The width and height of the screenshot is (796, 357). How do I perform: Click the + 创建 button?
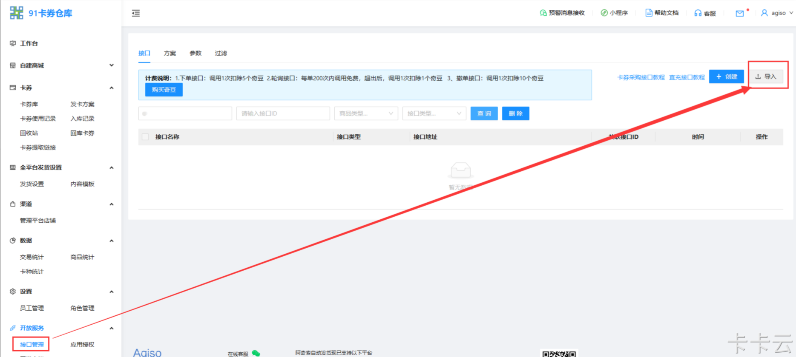727,76
